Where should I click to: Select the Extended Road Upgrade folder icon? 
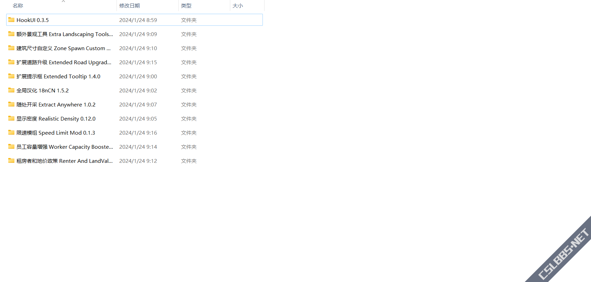click(x=11, y=62)
